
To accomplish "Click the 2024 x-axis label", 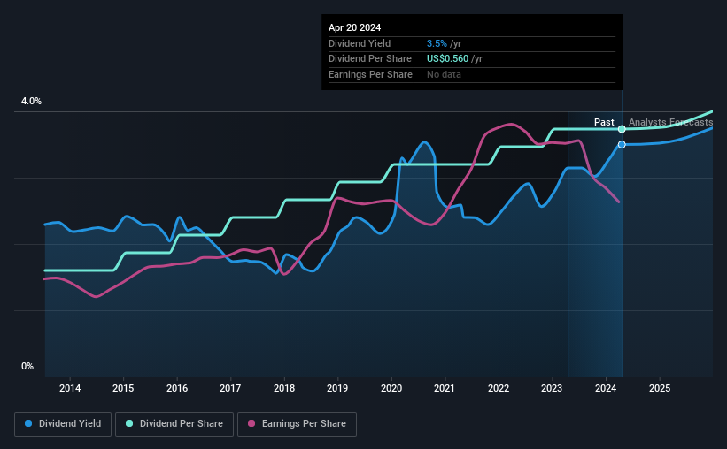I will (606, 388).
